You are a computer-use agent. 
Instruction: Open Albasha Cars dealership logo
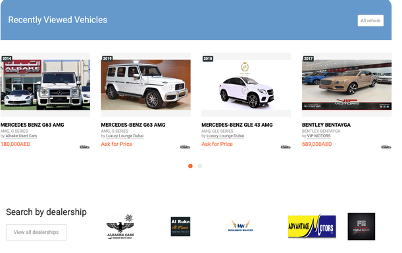tap(120, 226)
